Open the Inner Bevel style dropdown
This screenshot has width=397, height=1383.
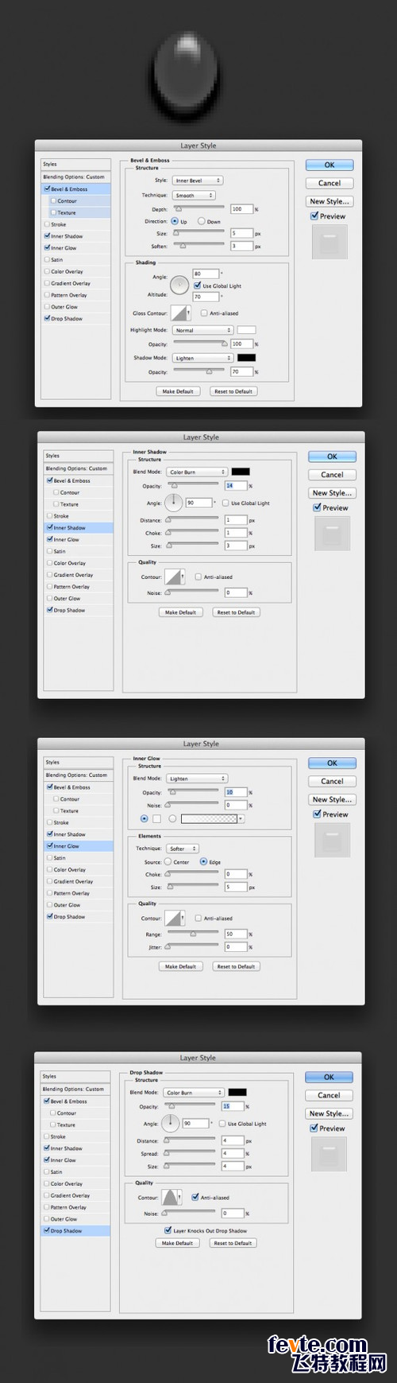coord(197,181)
